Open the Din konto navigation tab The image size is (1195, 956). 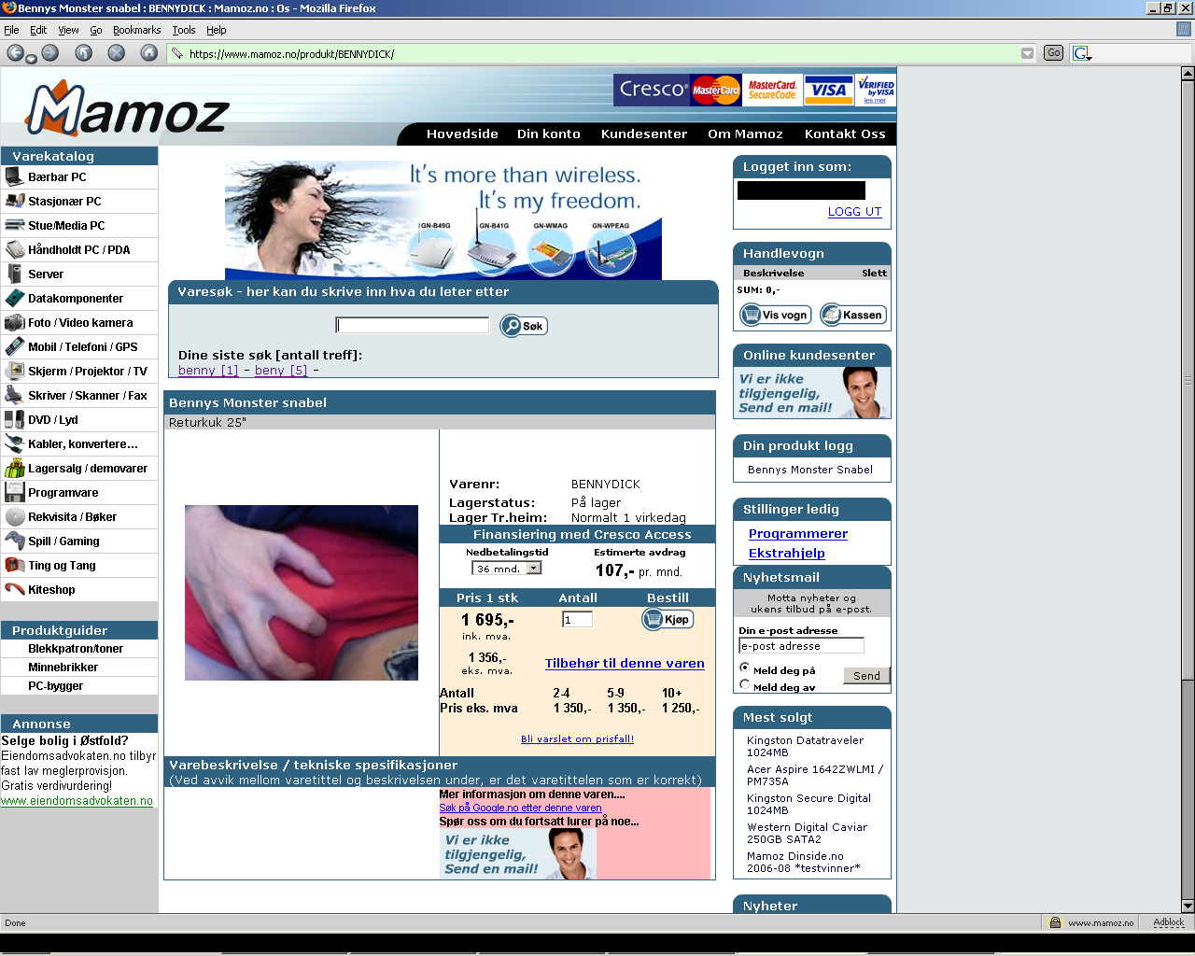(x=549, y=134)
